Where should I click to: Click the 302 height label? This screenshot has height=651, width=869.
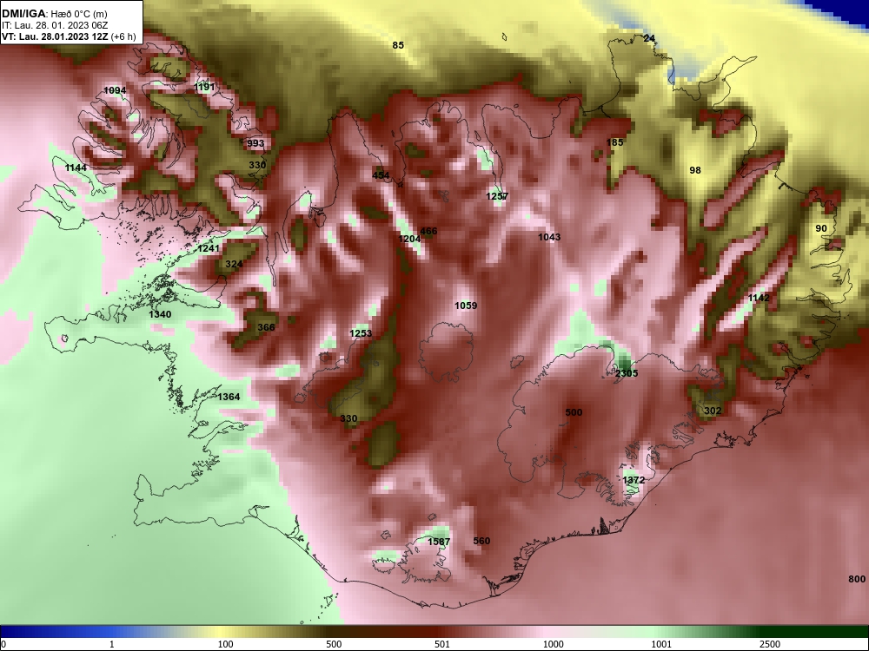point(713,411)
